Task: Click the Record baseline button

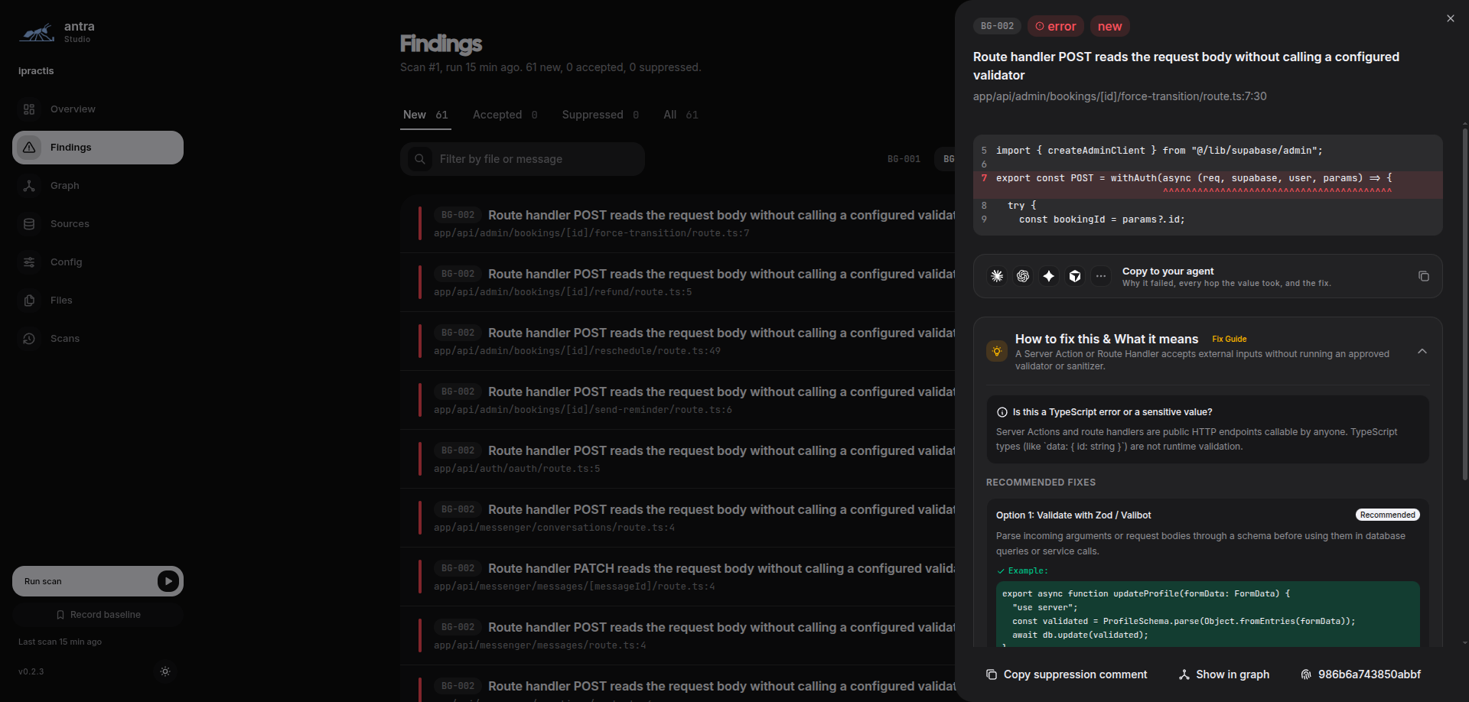Action: click(x=98, y=615)
